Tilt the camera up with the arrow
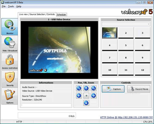 86,88
